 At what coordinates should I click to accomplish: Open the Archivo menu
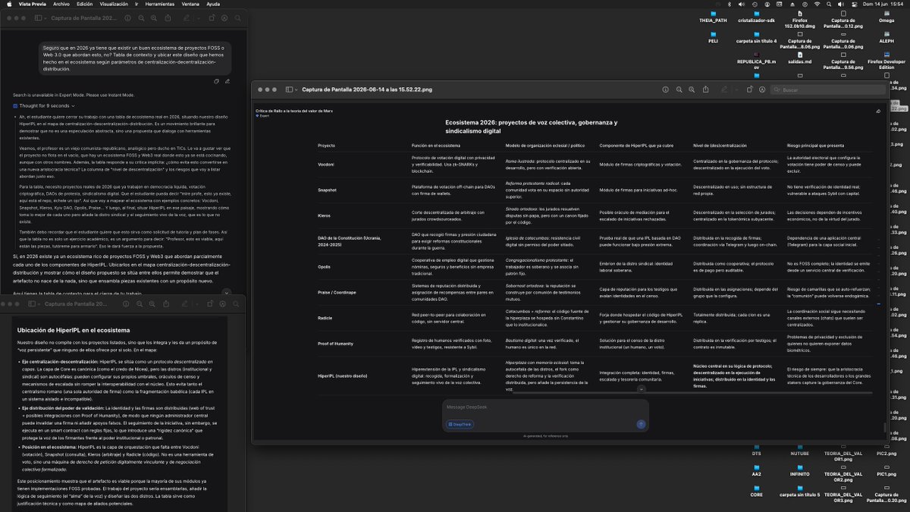click(x=61, y=4)
